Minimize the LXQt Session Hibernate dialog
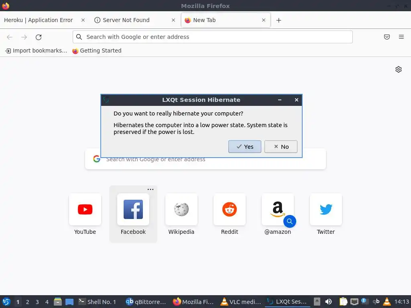The height and width of the screenshot is (308, 411). tap(280, 100)
